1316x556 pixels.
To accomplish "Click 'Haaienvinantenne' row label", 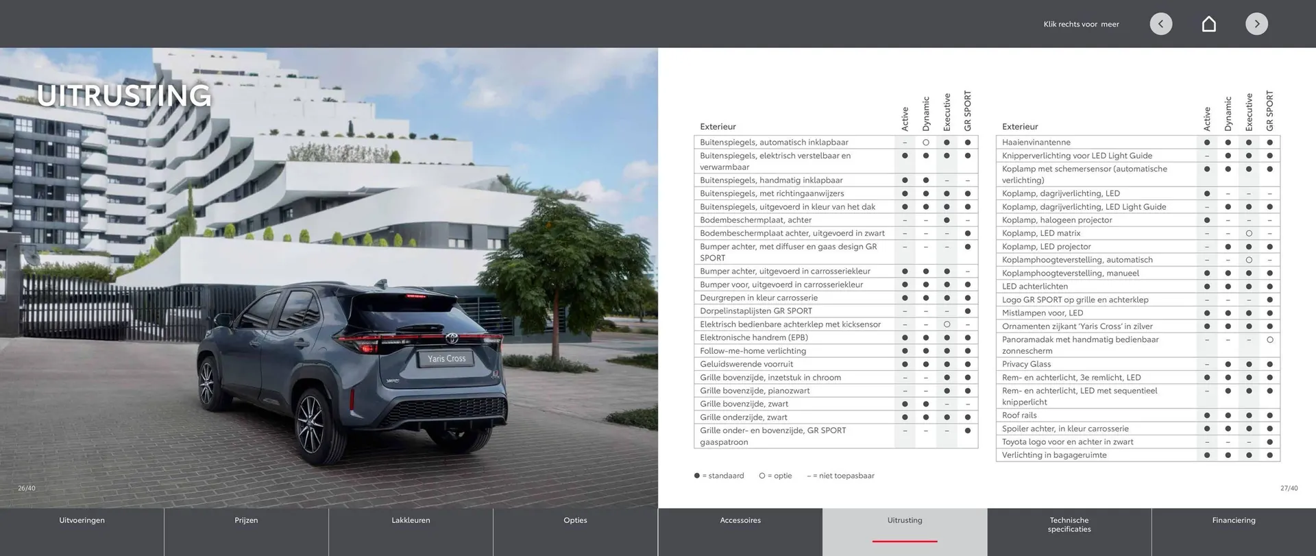I will [x=1036, y=142].
